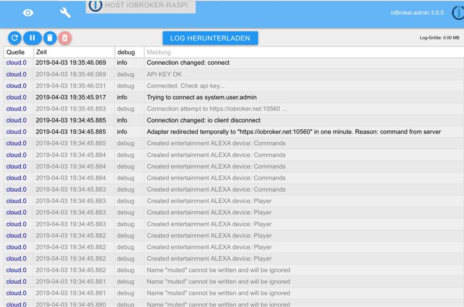The width and height of the screenshot is (464, 307).
Task: Open the Quelle source filter dropdown
Action: pos(19,52)
